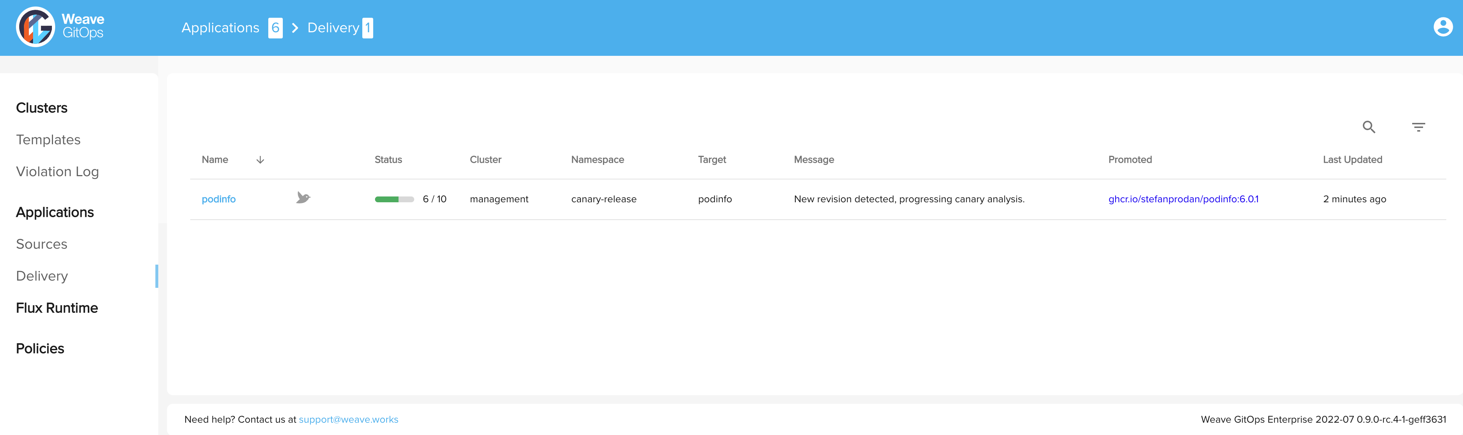The image size is (1463, 435).
Task: Click the Status column header
Action: (x=388, y=160)
